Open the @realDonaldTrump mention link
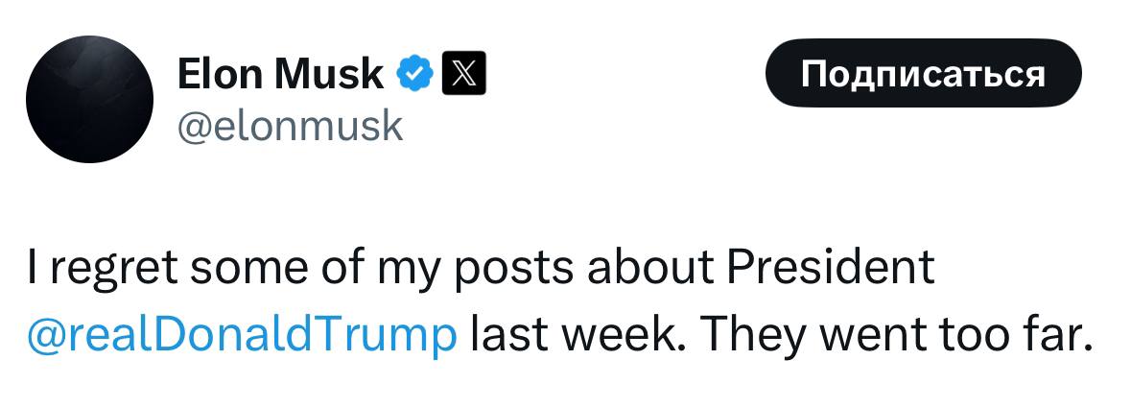Image resolution: width=1131 pixels, height=408 pixels. 243,337
